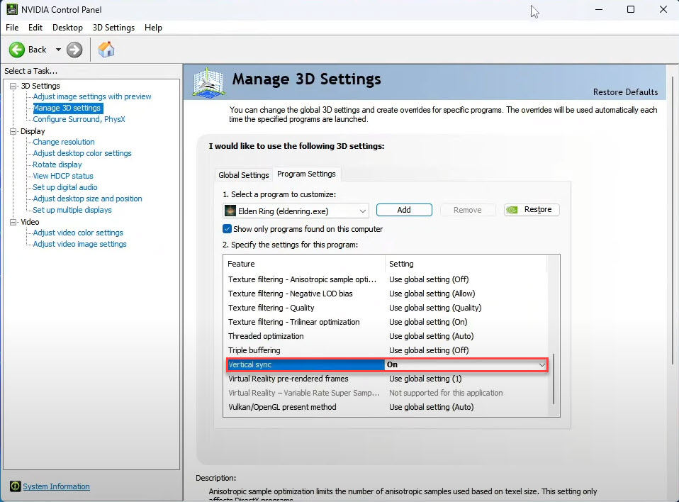
Task: Open the Back history dropdown arrow
Action: coord(58,50)
